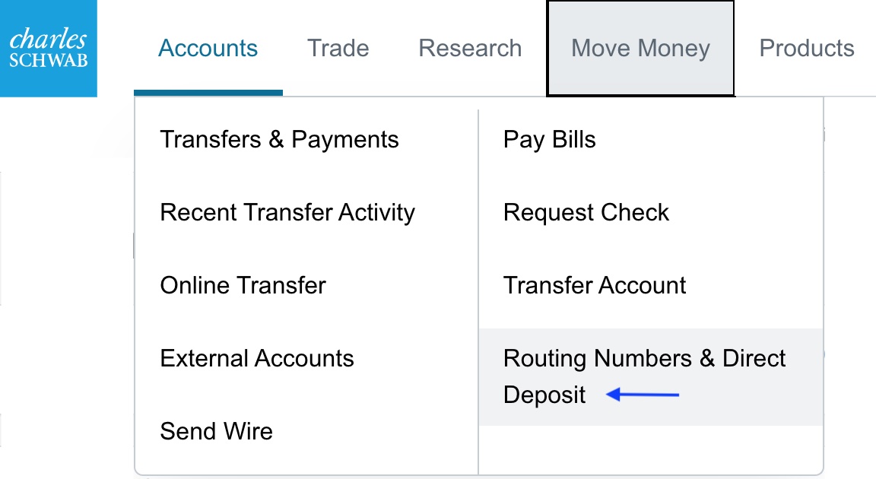Choose Online Transfer from the menu
The image size is (876, 479).
(x=243, y=286)
